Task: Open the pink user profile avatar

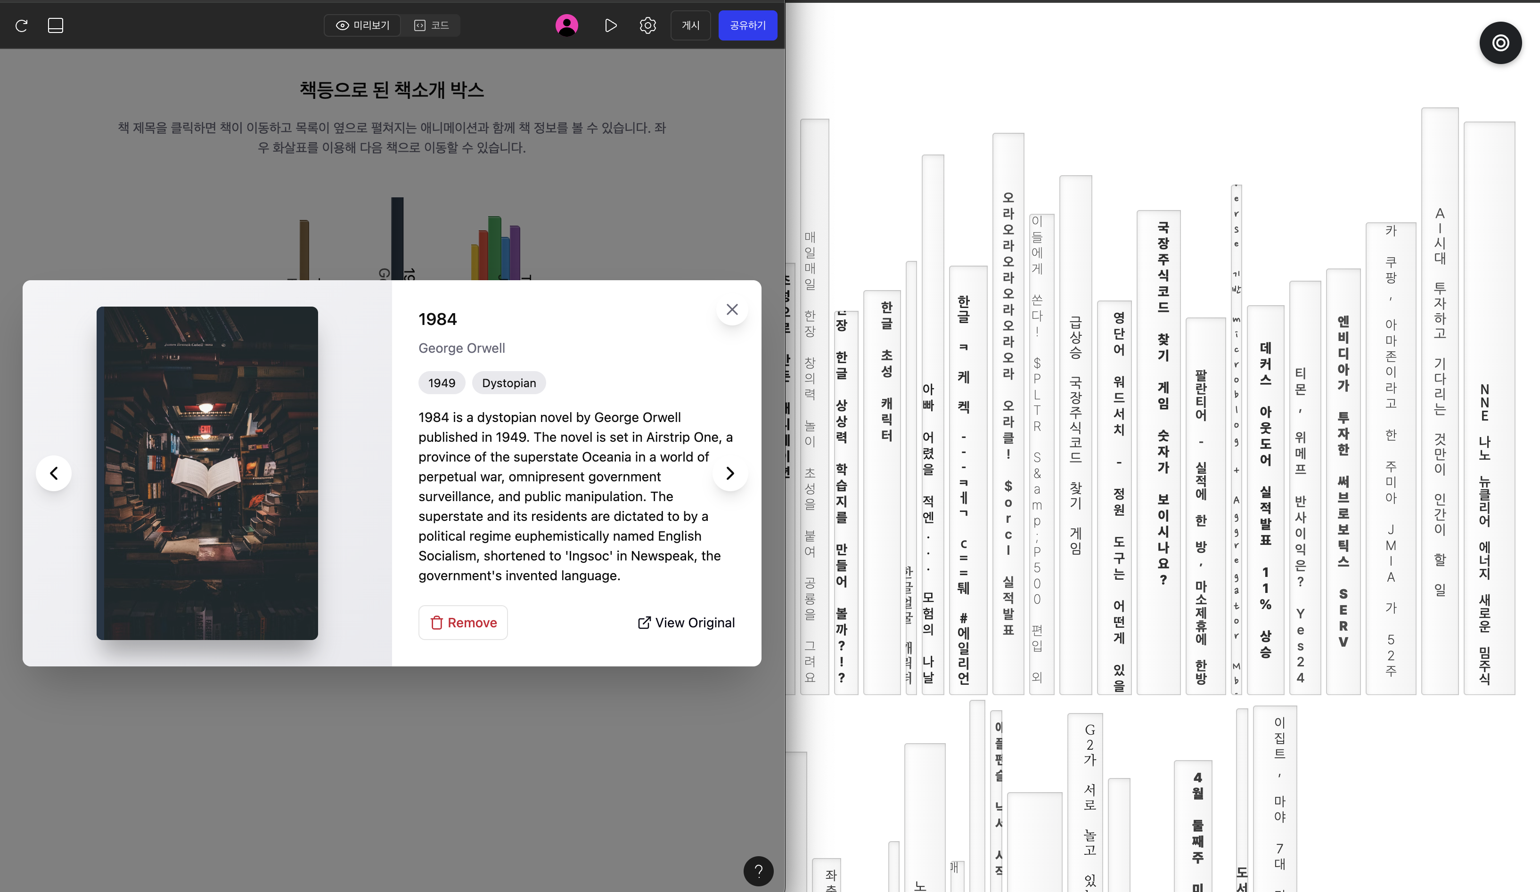Action: 566,25
